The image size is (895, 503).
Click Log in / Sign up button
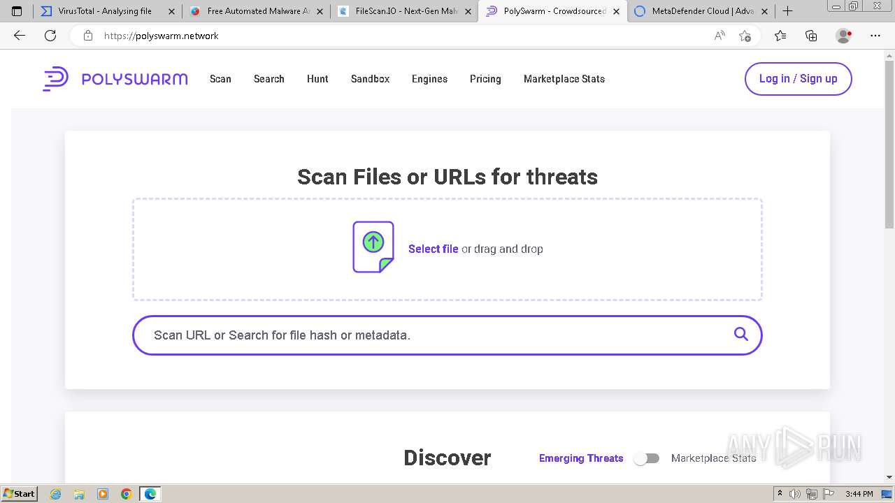pyautogui.click(x=799, y=79)
